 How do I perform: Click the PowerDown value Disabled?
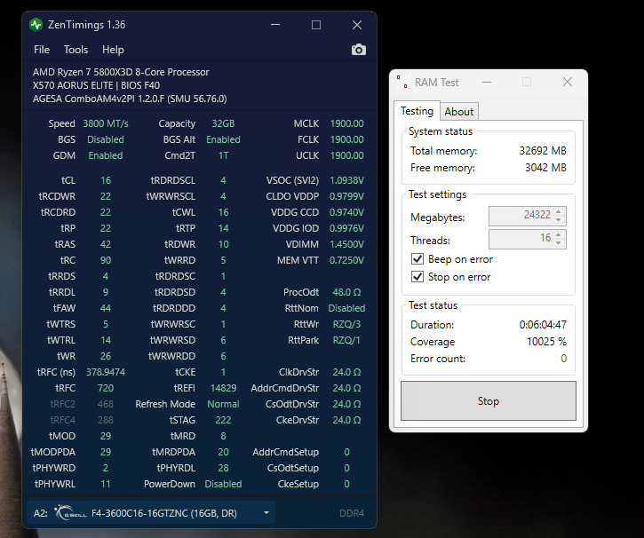tap(223, 484)
